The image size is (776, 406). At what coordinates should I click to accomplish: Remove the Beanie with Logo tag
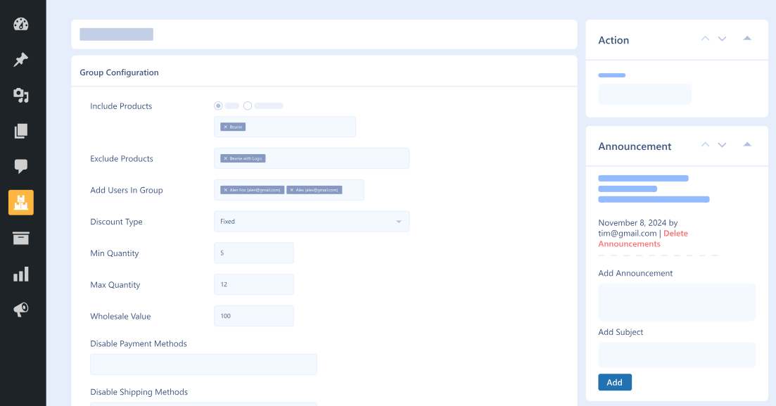coord(226,158)
